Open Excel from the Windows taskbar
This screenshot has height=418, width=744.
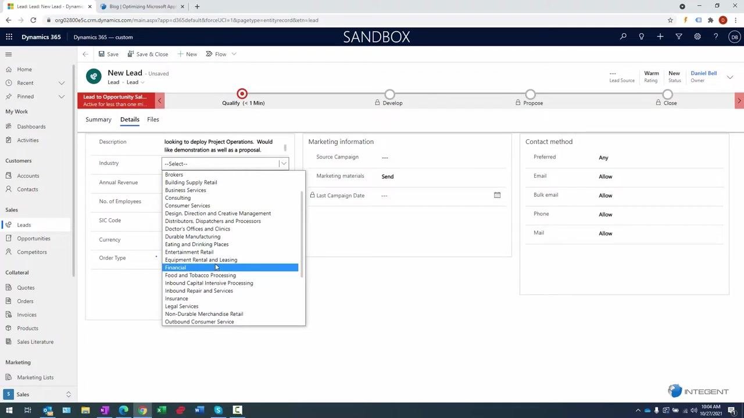click(162, 410)
